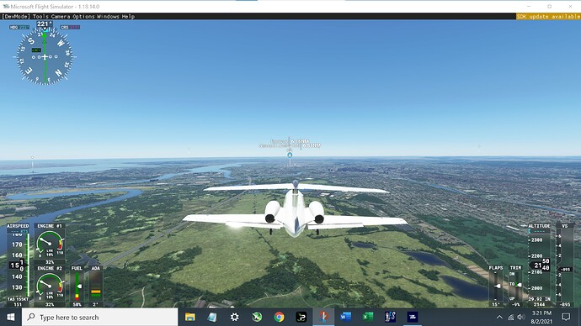Image resolution: width=581 pixels, height=326 pixels.
Task: Click the 15° flaps angle readout
Action: pos(496,304)
